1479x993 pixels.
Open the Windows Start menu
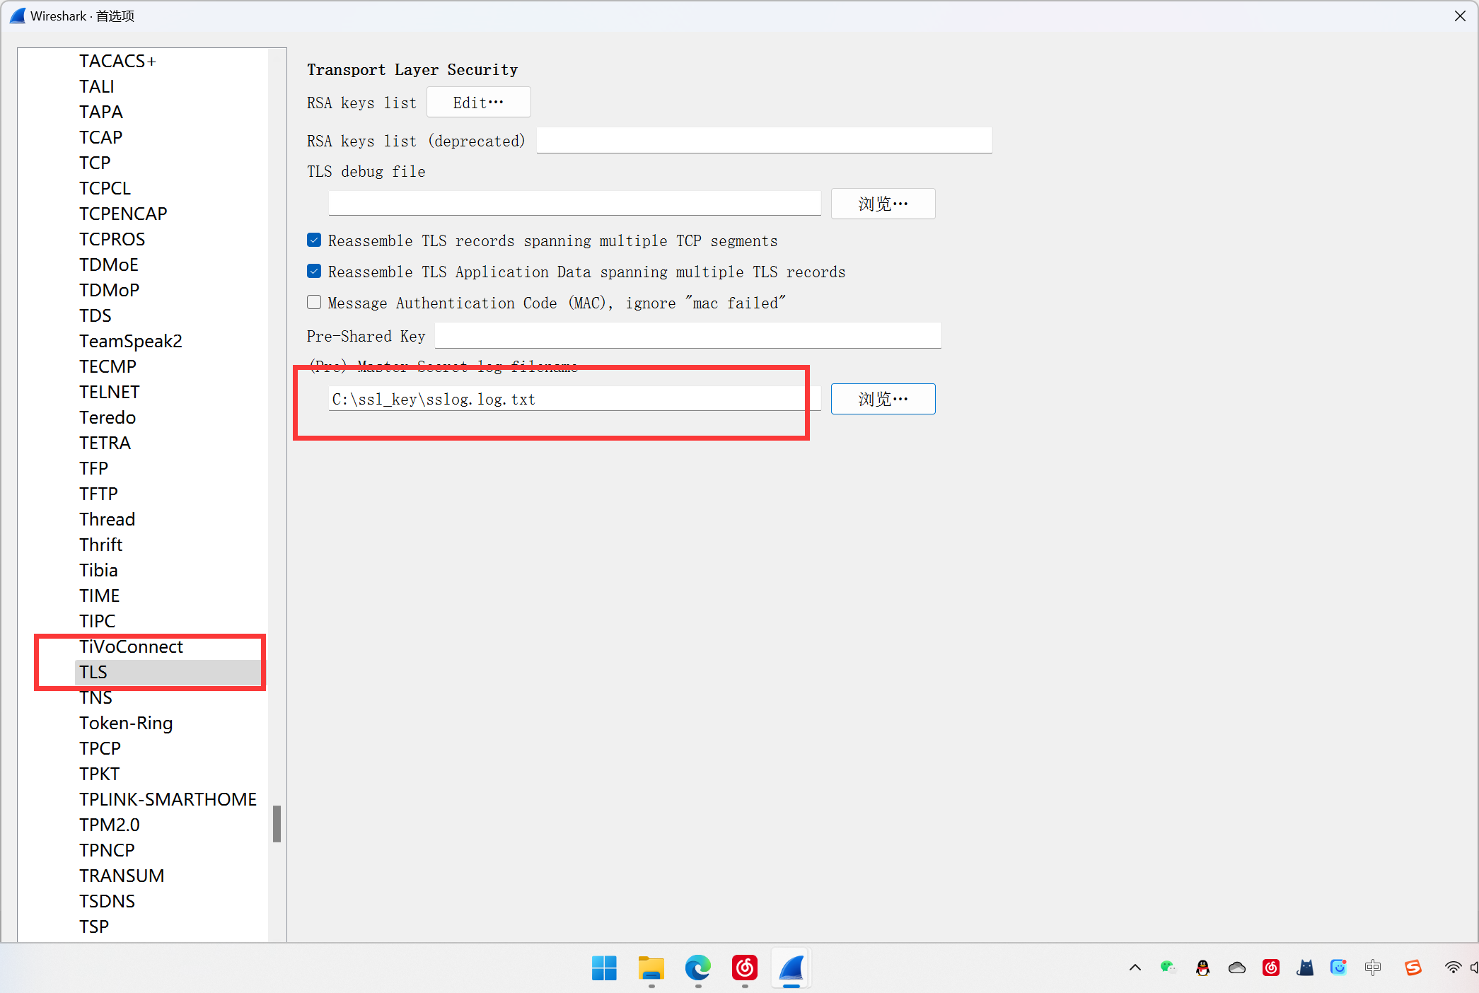(604, 969)
